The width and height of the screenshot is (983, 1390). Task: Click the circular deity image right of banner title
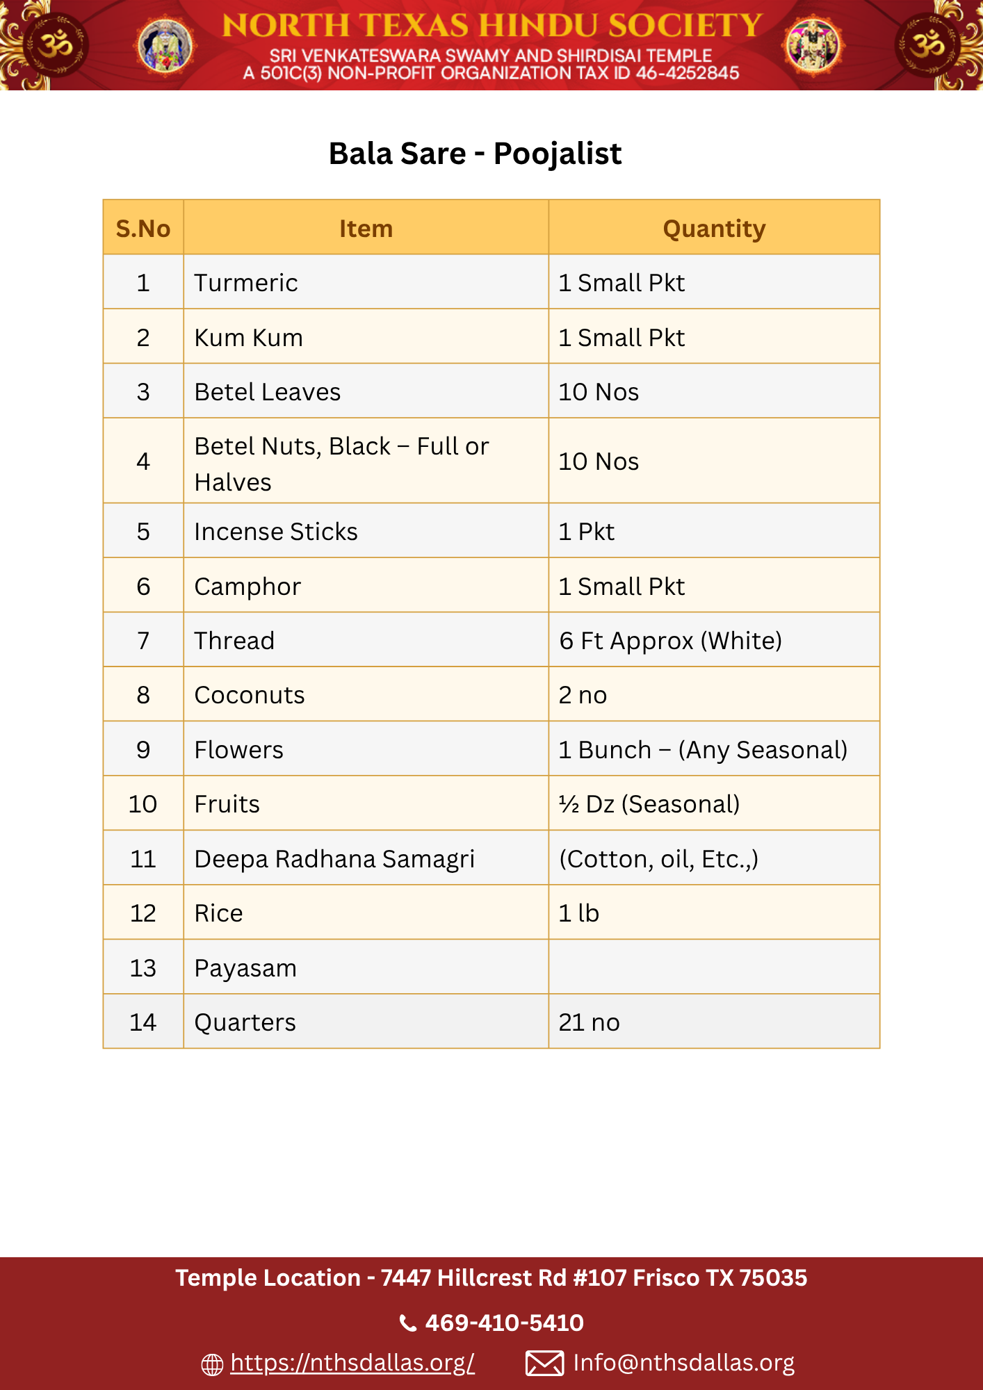point(813,45)
